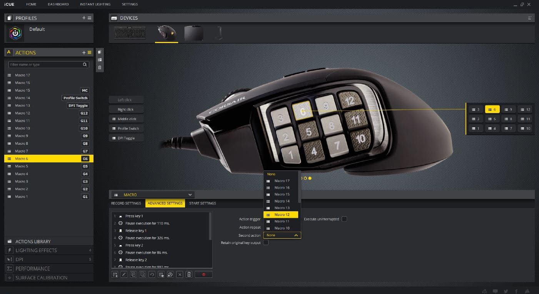The width and height of the screenshot is (539, 294).
Task: Open the Dashboard menu item
Action: click(58, 4)
